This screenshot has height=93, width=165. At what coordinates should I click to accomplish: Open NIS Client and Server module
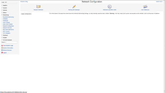(8, 29)
